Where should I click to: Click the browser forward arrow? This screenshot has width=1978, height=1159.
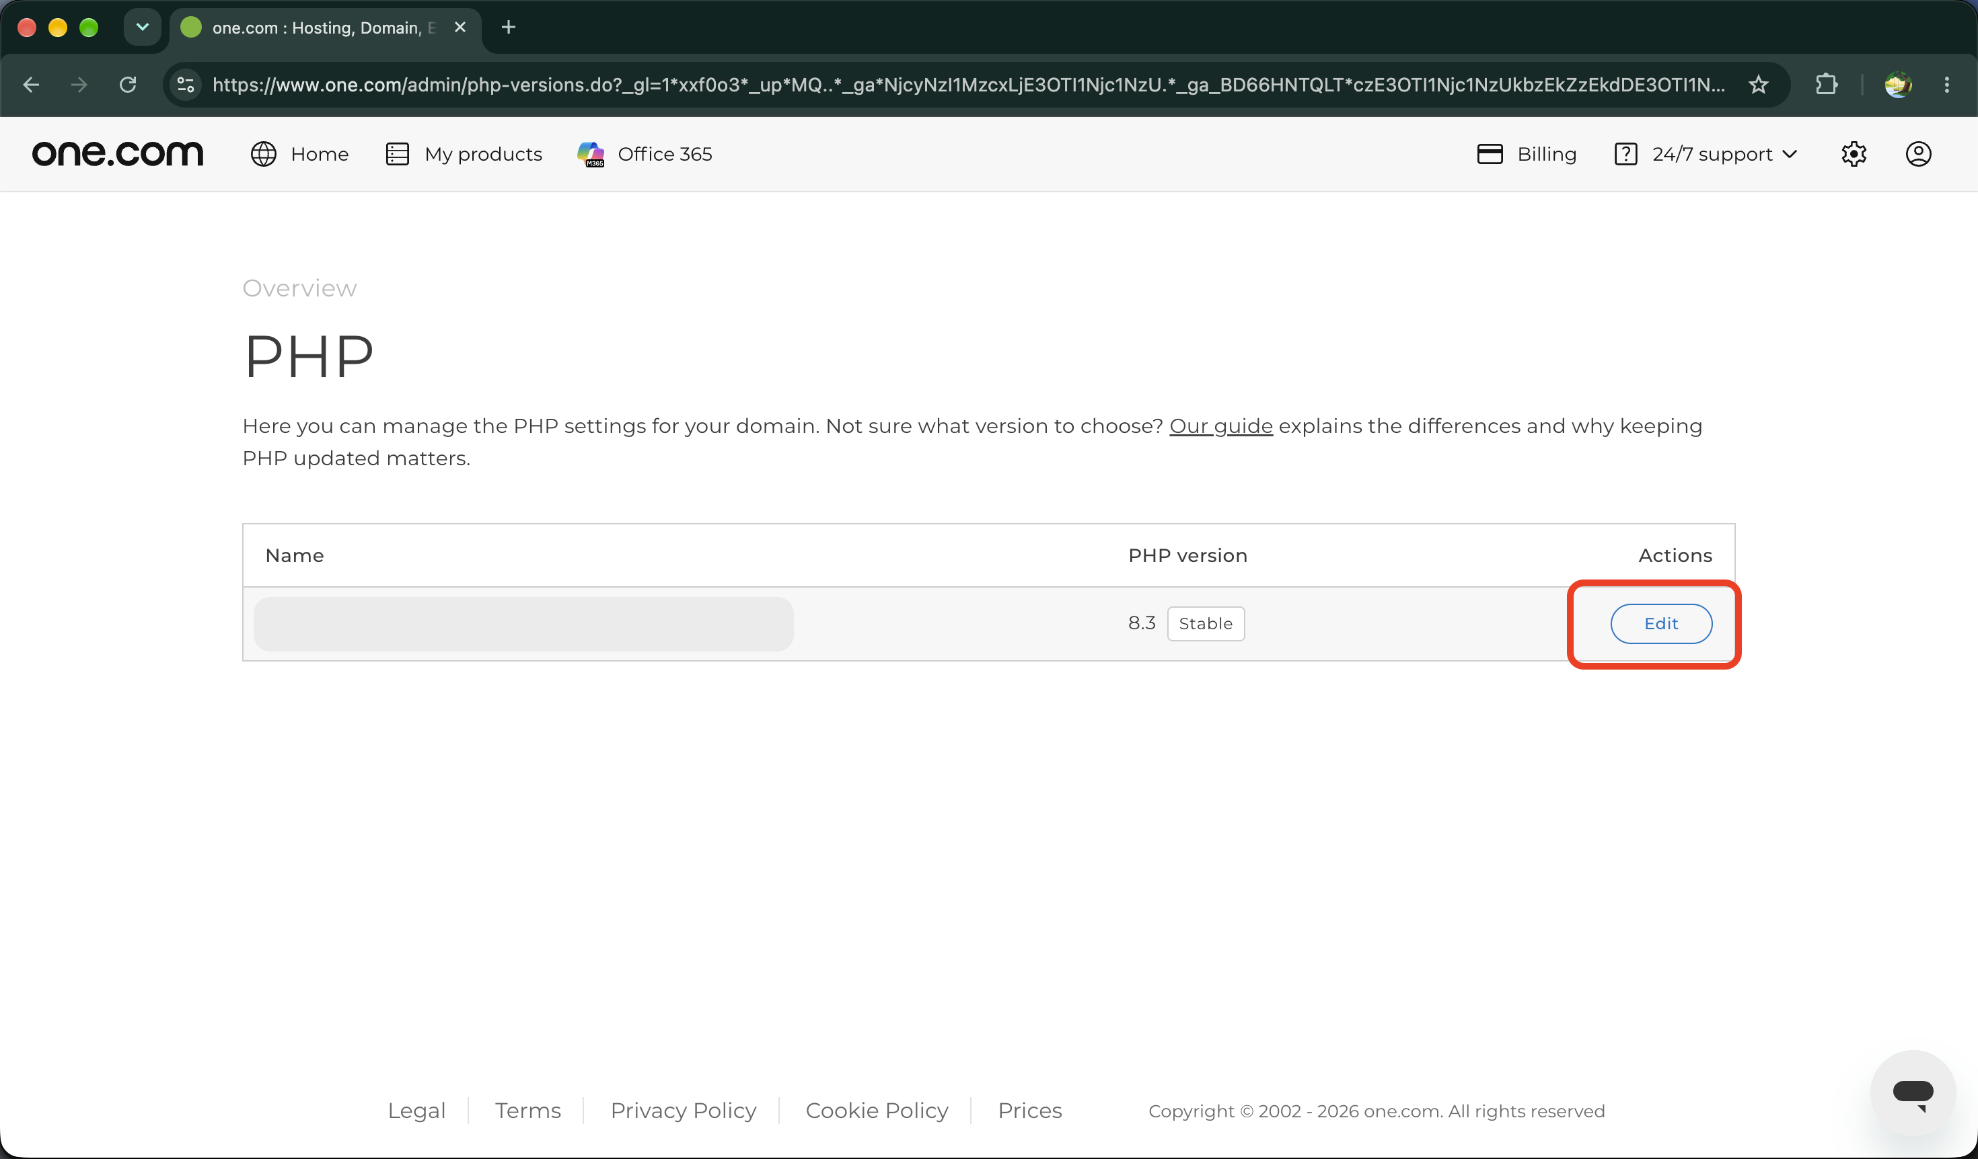click(79, 85)
